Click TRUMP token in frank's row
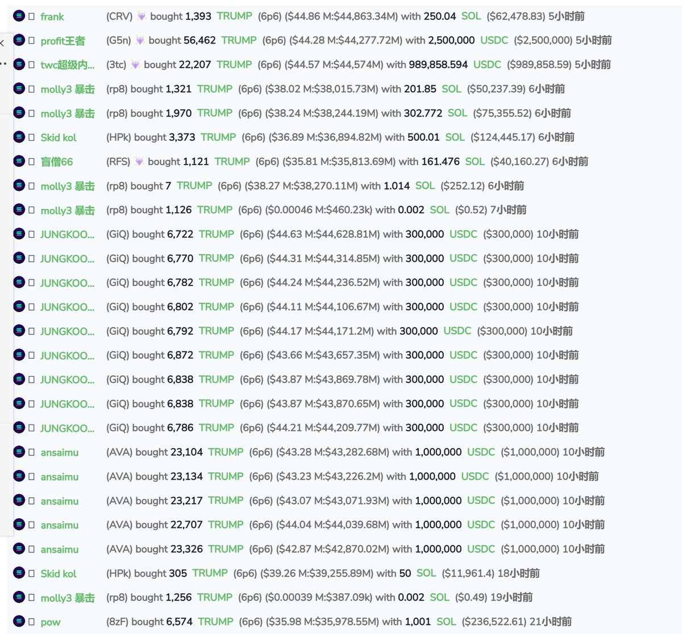Image resolution: width=682 pixels, height=634 pixels. point(234,16)
